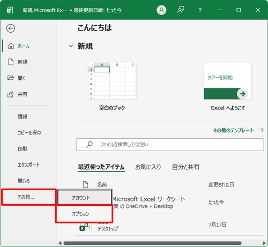Collapse the 新規 section chevron
The width and height of the screenshot is (268, 247).
(x=71, y=46)
